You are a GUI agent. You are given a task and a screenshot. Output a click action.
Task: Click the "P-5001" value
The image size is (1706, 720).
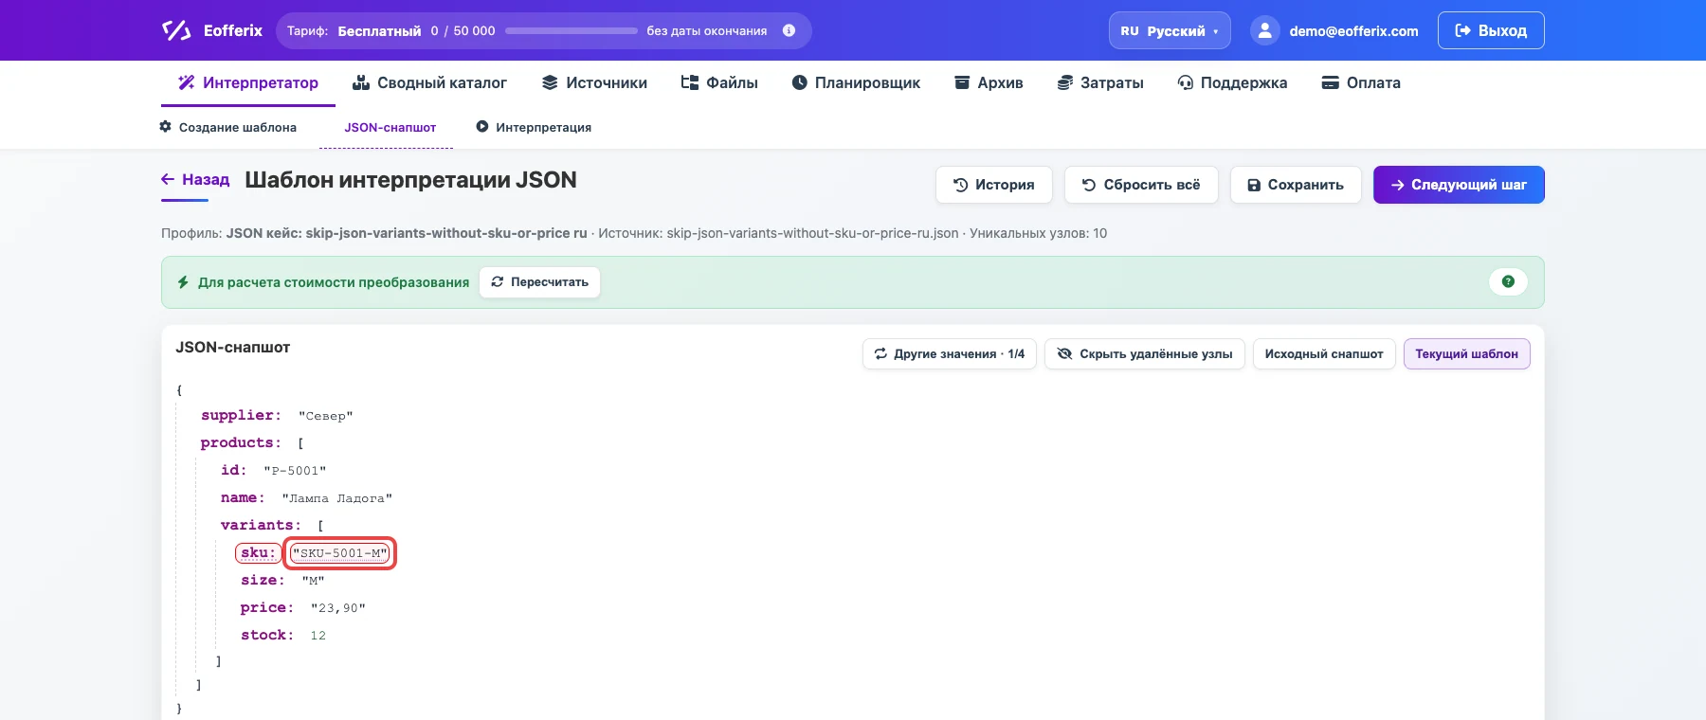(295, 471)
